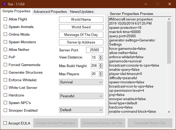
Task: Click the query.port=25565 preview line
Action: [x=122, y=36]
